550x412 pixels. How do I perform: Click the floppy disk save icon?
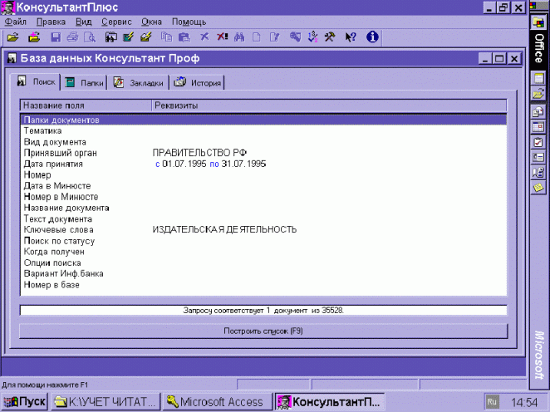[x=56, y=37]
